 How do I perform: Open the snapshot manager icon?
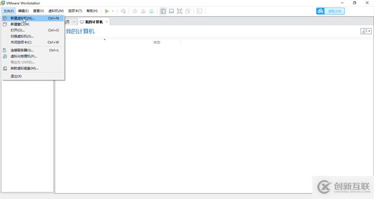click(x=151, y=11)
